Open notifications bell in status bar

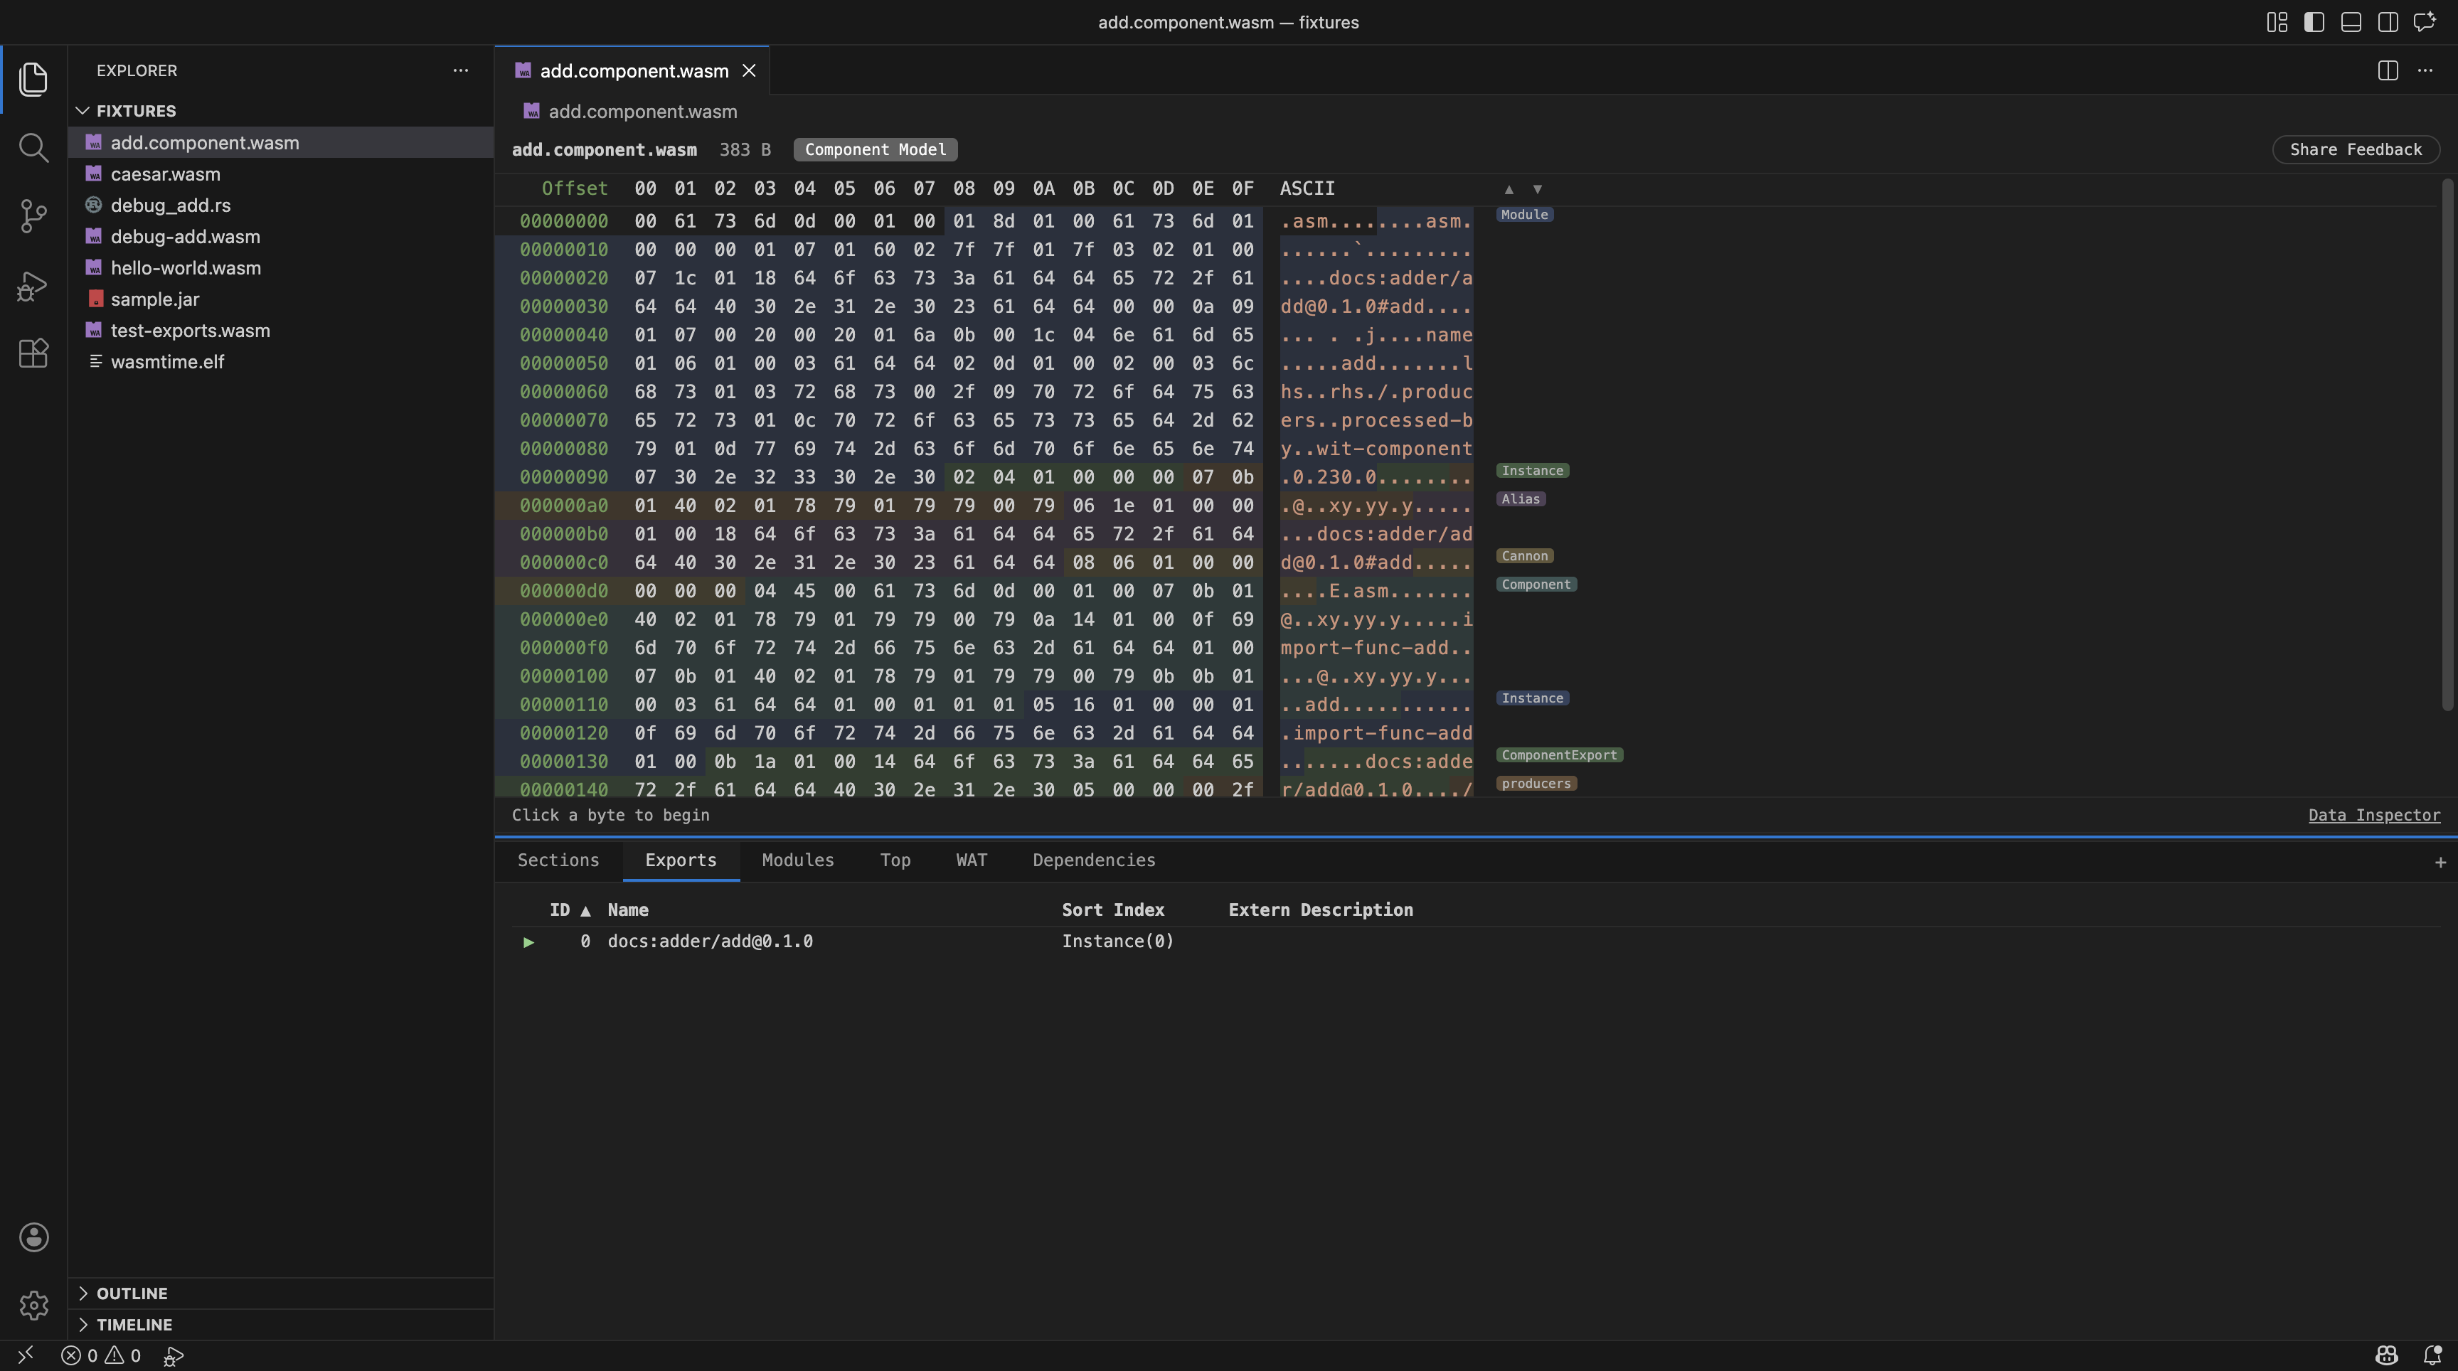pos(2432,1356)
